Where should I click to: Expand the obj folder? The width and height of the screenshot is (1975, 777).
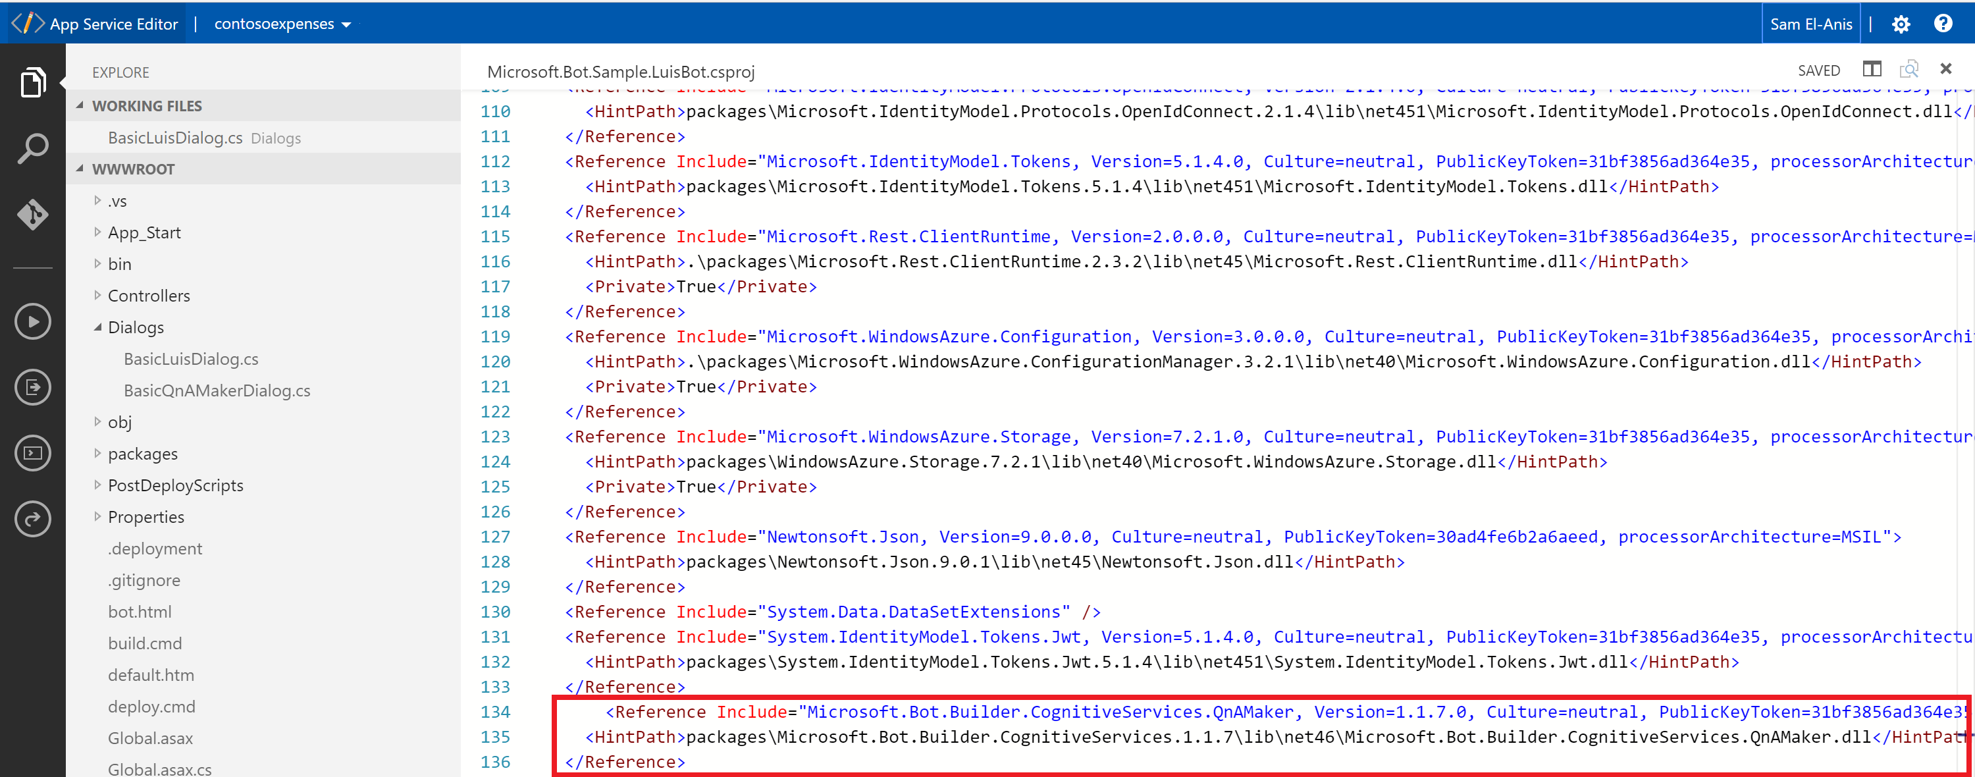click(97, 421)
